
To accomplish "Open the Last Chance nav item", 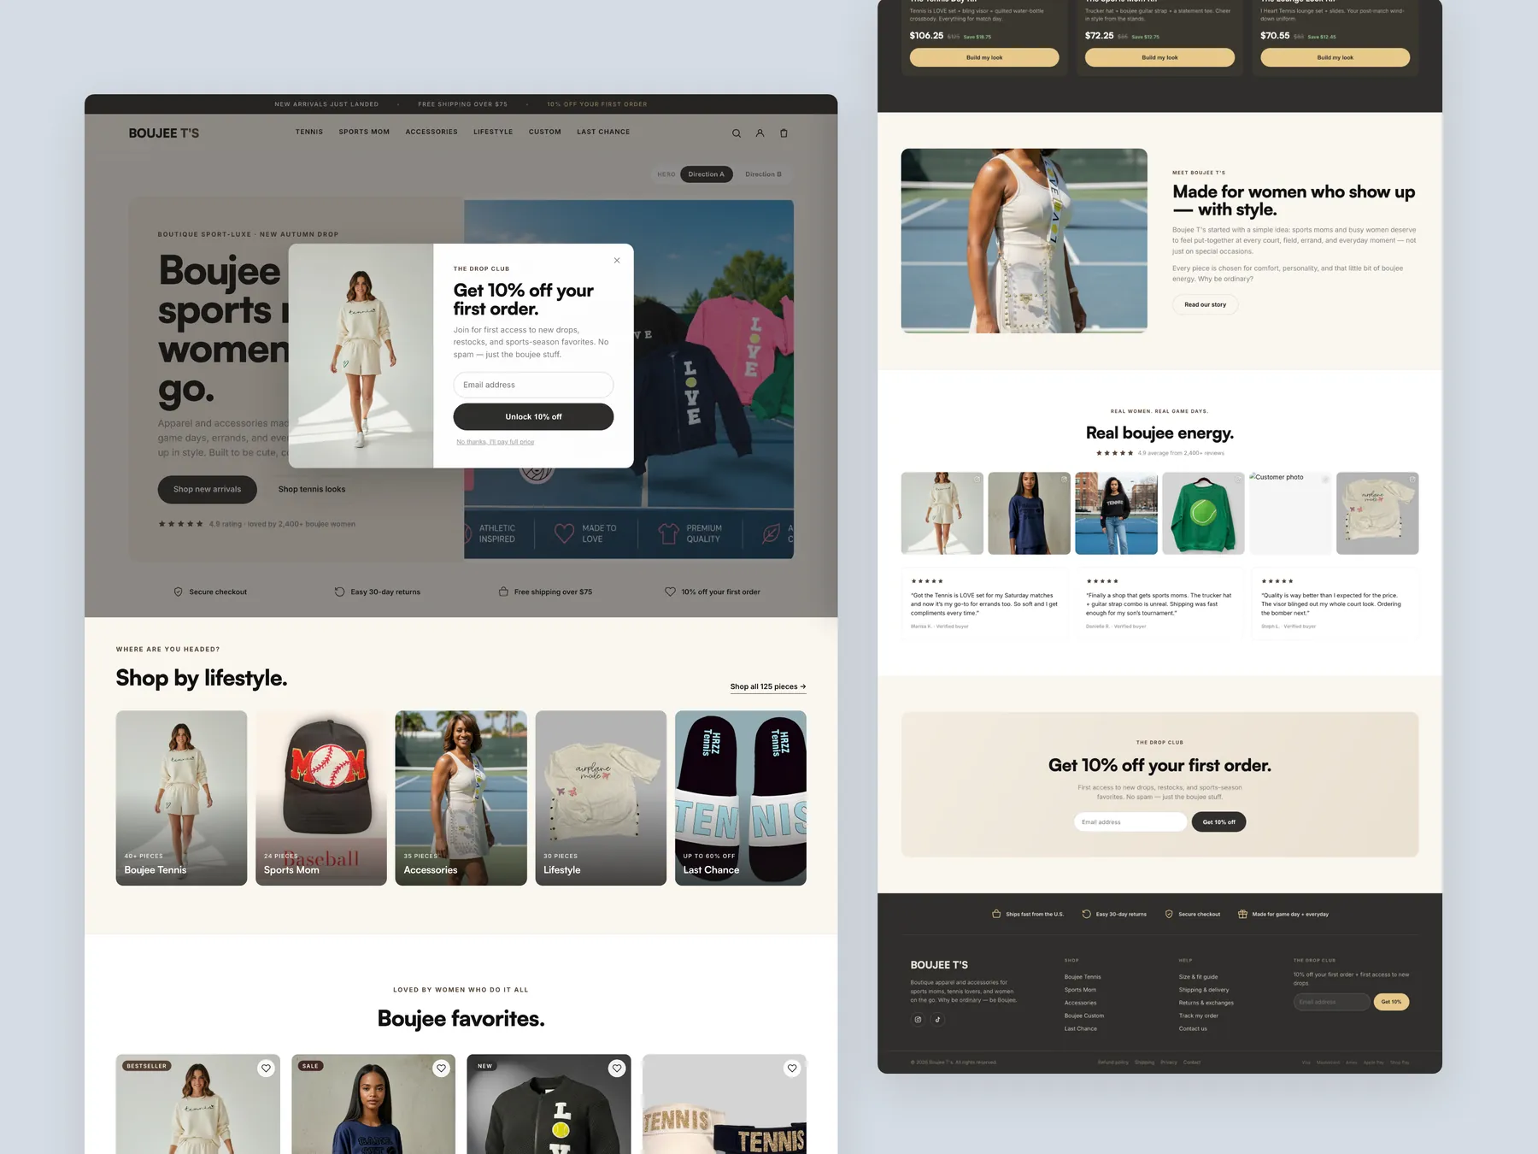I will tap(603, 132).
